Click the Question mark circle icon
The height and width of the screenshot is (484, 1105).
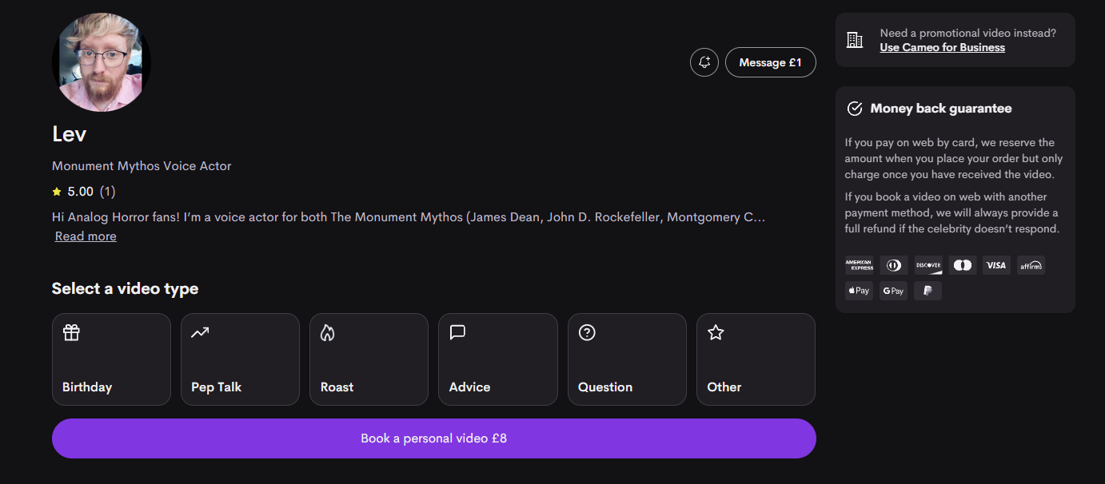coord(587,332)
